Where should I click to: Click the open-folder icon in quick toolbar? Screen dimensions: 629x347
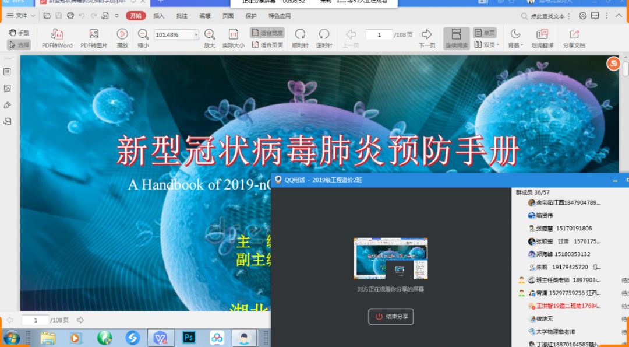47,16
